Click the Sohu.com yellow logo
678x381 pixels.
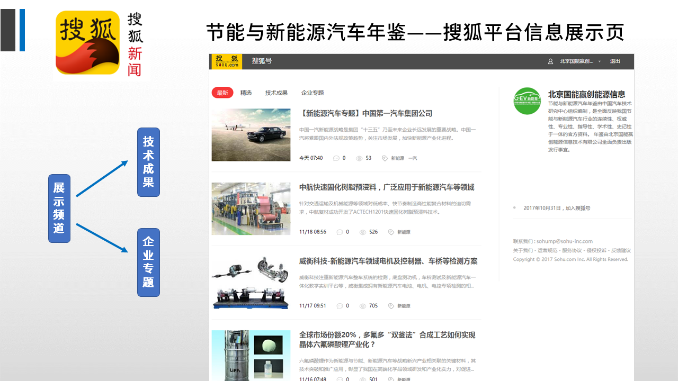pos(227,61)
